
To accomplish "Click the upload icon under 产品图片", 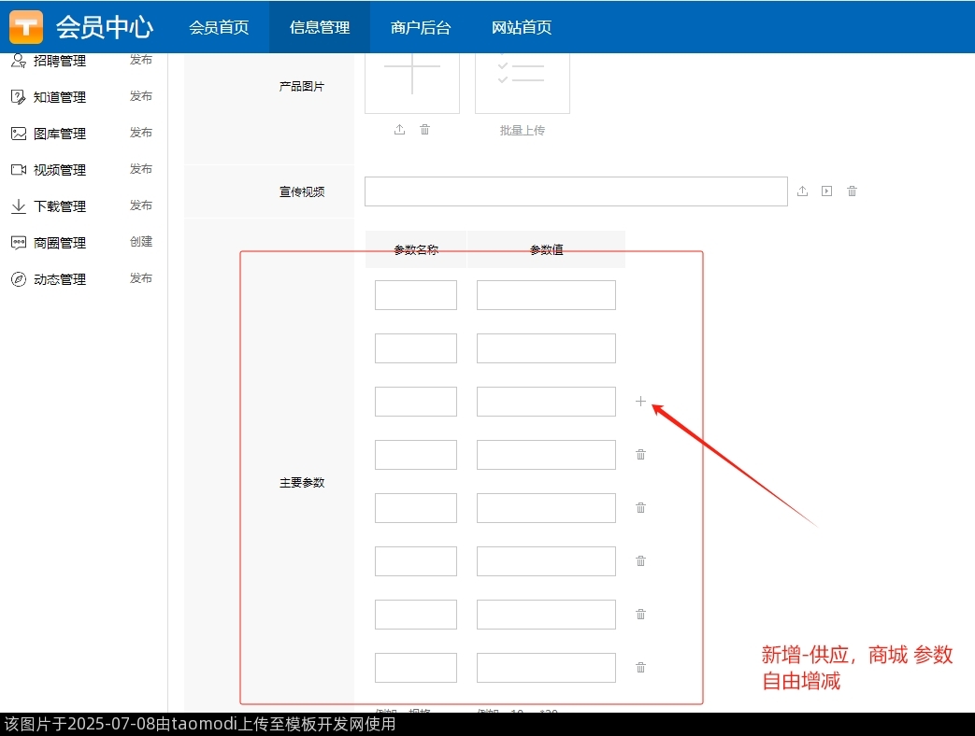I will tap(399, 130).
